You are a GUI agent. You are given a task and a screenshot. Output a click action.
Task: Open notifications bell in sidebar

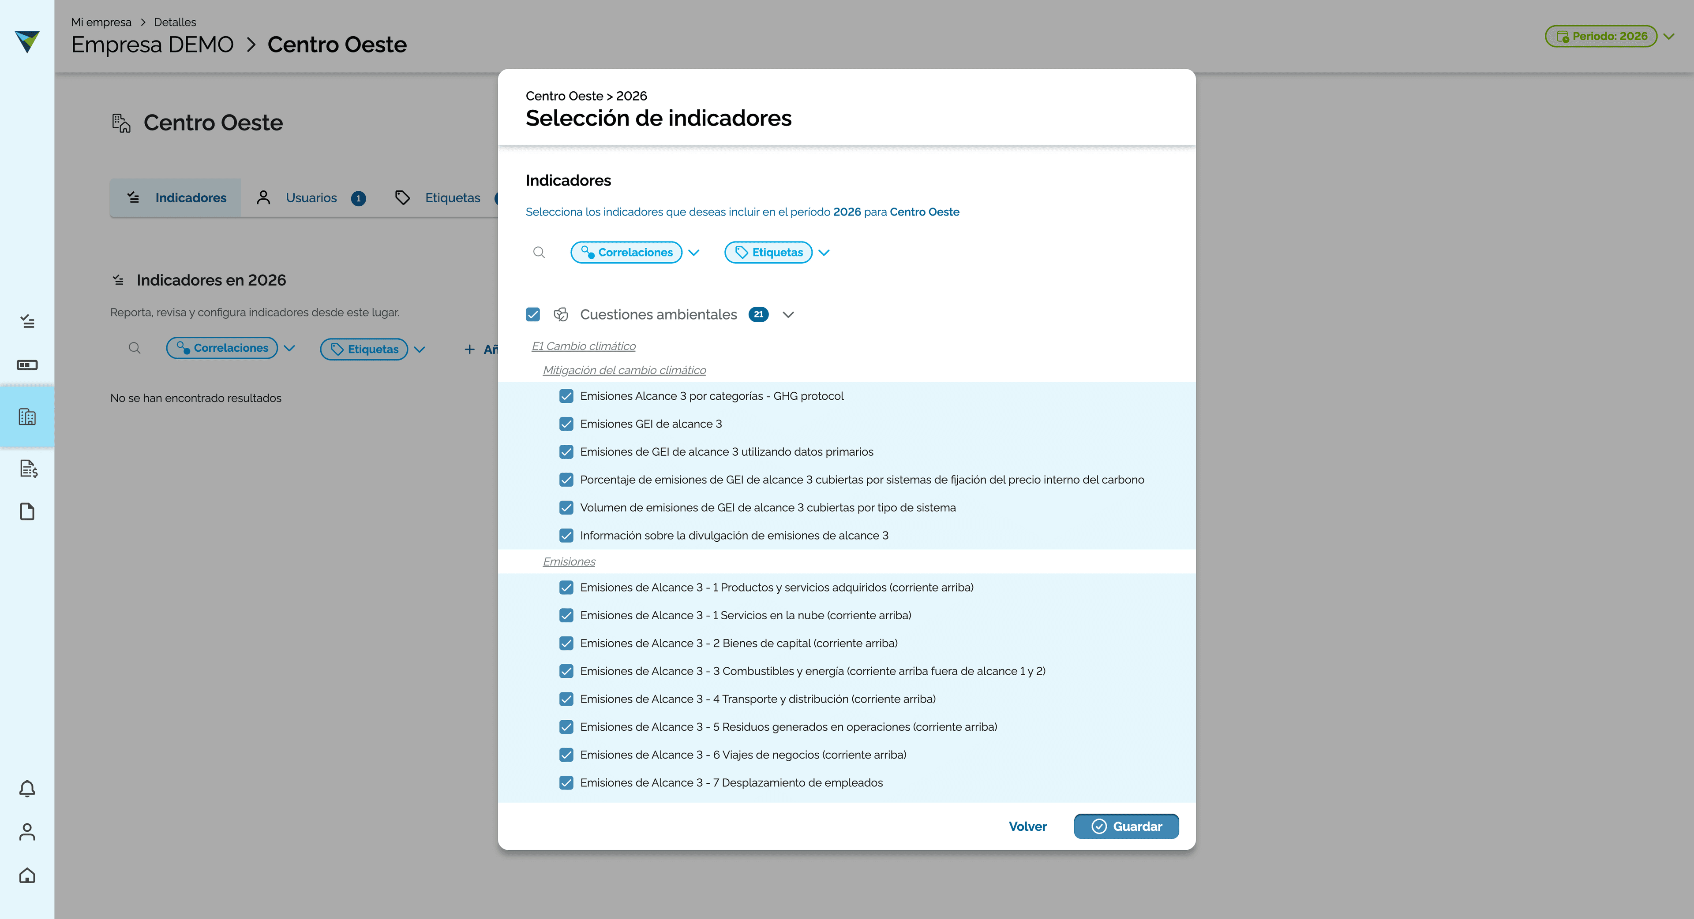point(27,789)
